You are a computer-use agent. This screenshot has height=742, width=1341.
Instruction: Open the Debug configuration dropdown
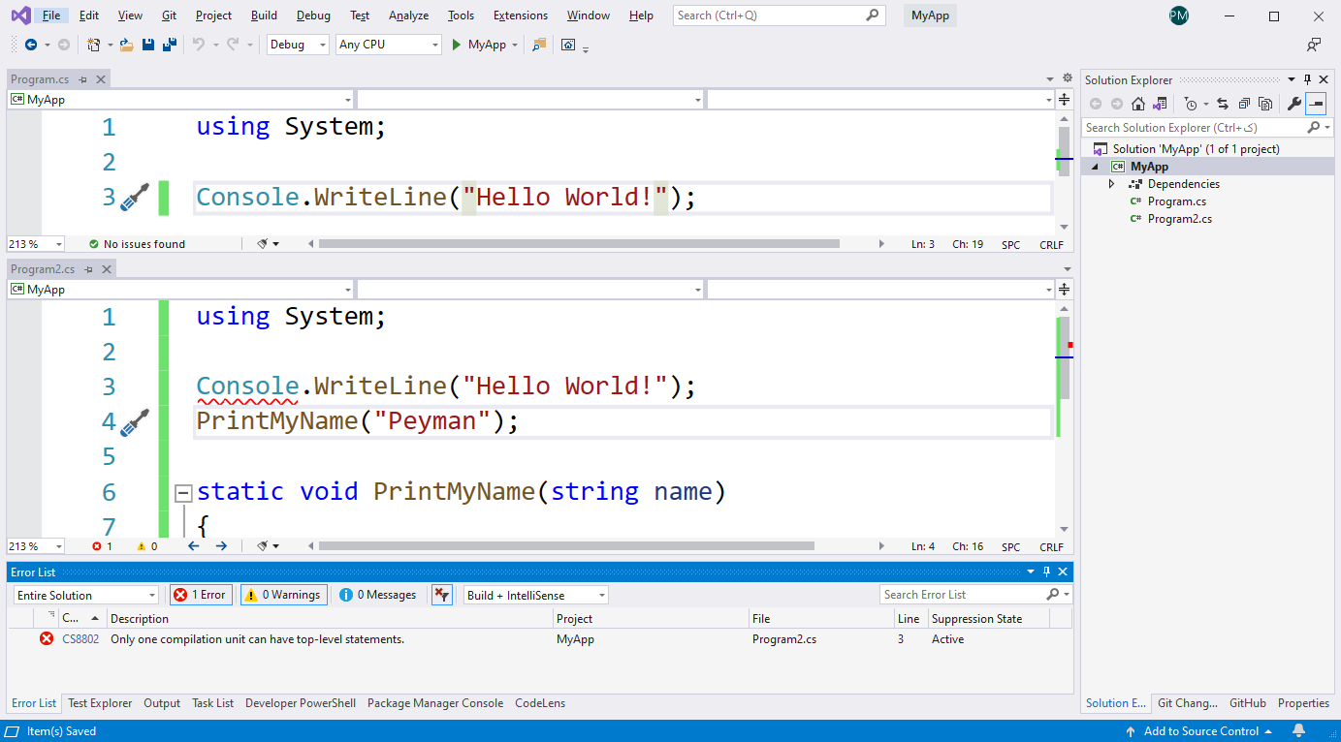[298, 45]
